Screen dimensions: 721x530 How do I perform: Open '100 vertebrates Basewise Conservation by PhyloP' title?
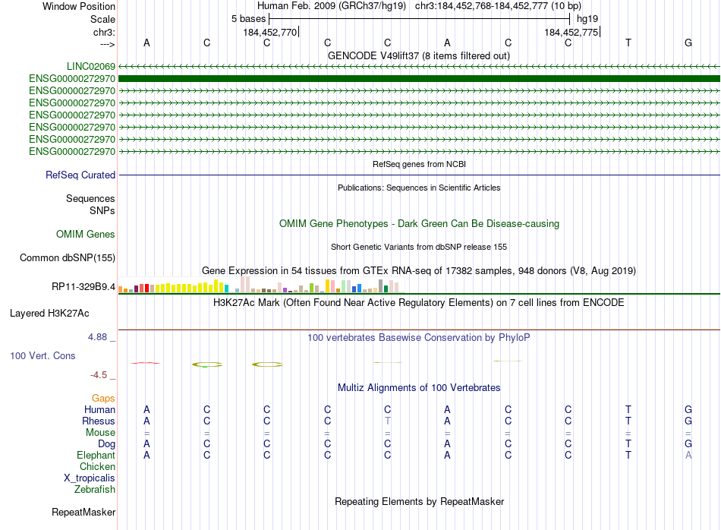419,338
